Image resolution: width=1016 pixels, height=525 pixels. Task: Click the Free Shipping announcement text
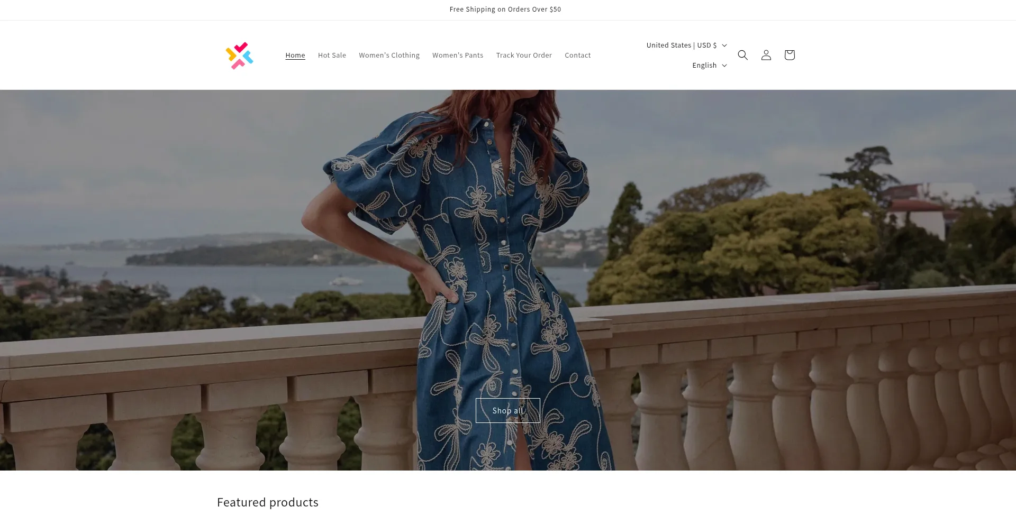[x=505, y=10]
